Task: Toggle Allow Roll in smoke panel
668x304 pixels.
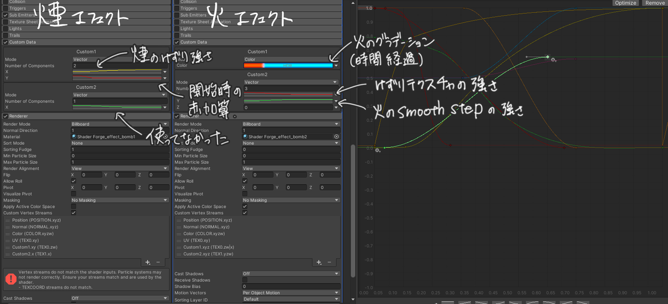Action: click(x=73, y=181)
